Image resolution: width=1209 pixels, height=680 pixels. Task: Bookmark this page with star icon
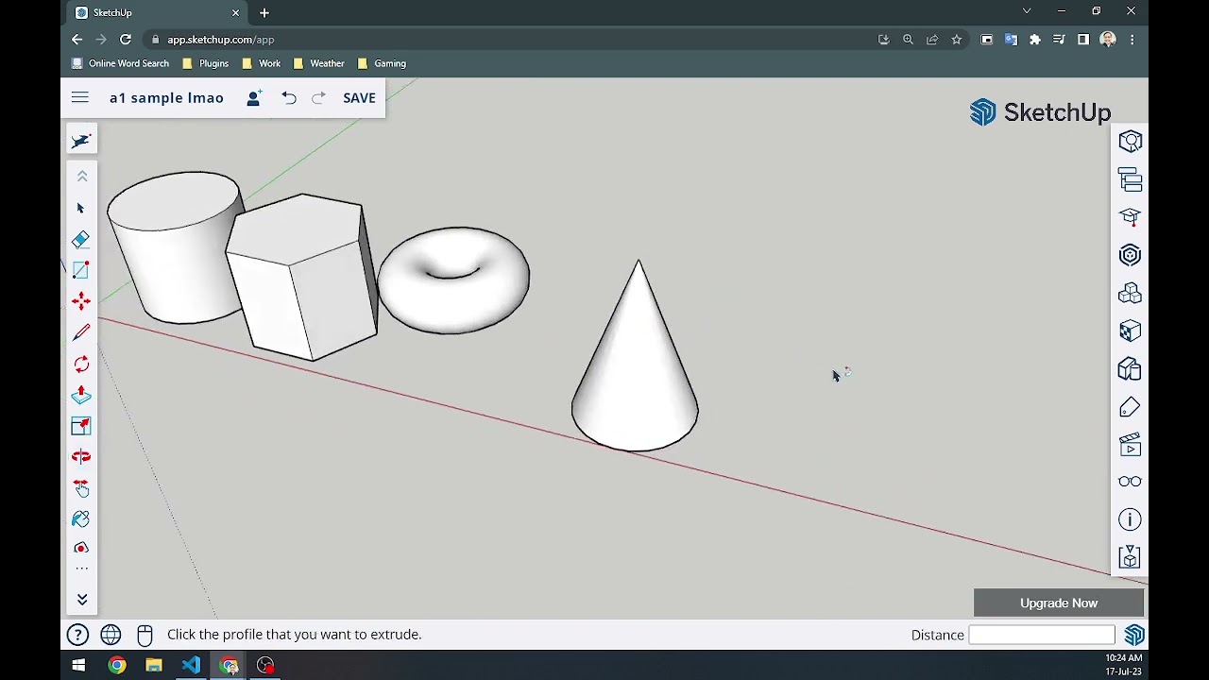(x=956, y=40)
